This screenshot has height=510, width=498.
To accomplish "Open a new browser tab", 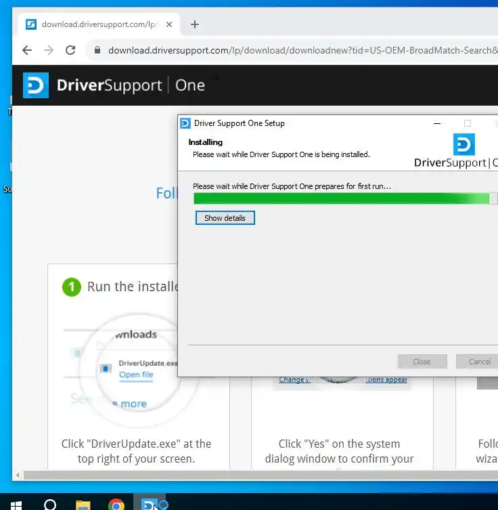I will (195, 24).
